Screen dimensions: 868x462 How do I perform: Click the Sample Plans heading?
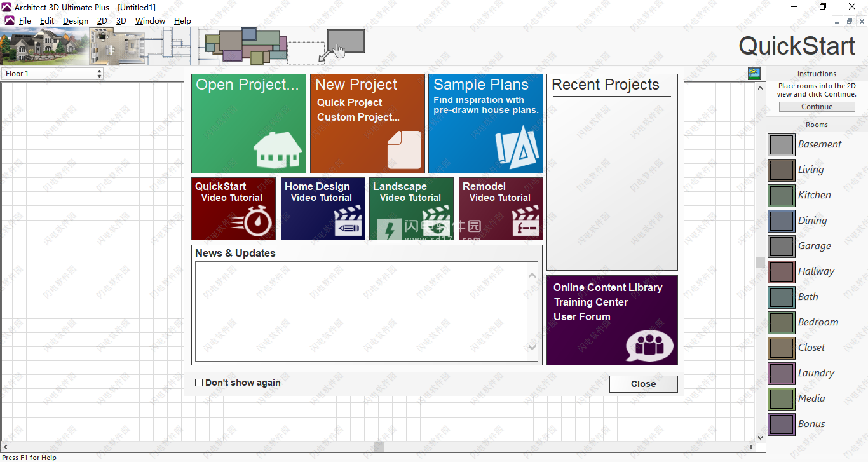481,85
